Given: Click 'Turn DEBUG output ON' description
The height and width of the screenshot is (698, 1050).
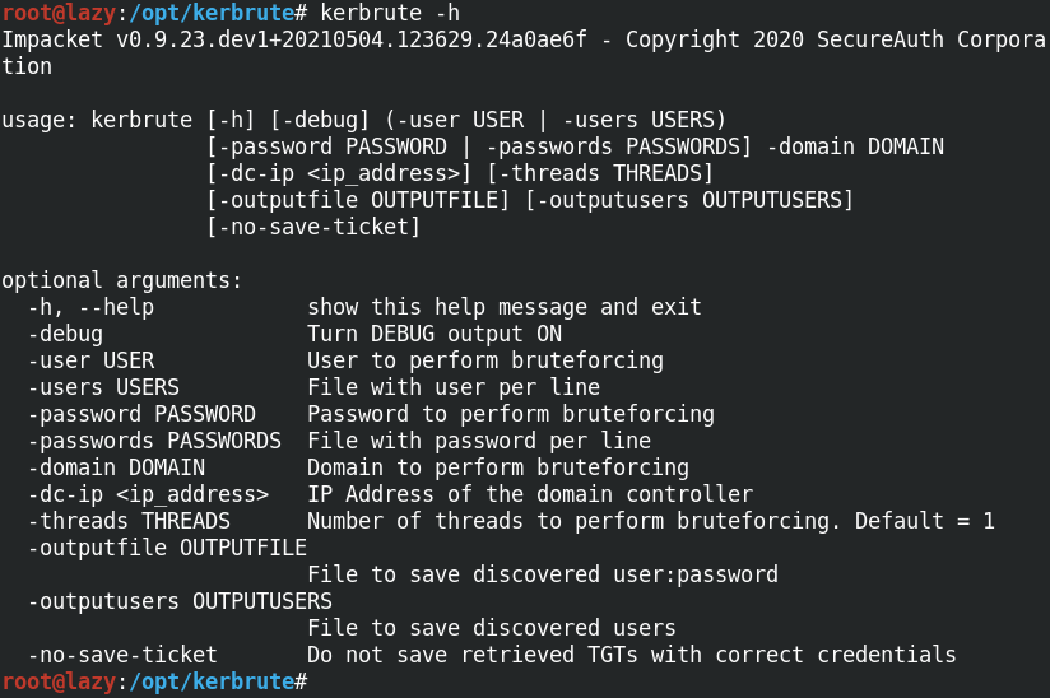Looking at the screenshot, I should (x=435, y=334).
